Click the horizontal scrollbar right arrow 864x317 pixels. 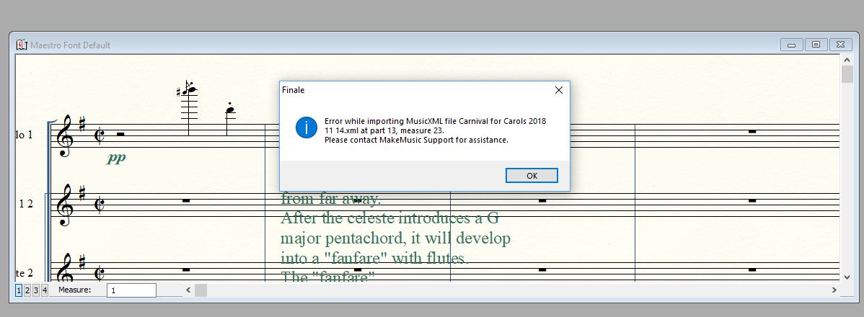tap(834, 290)
